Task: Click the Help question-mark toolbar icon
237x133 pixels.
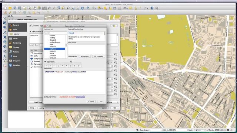Action: tap(157, 8)
